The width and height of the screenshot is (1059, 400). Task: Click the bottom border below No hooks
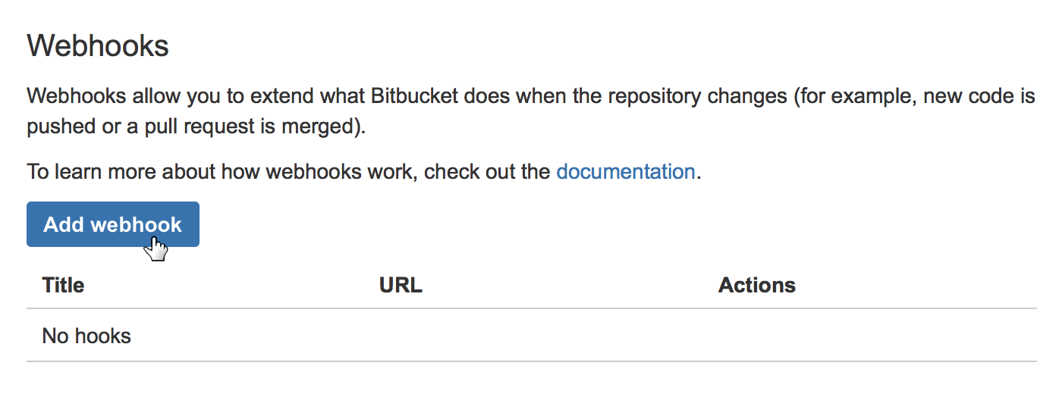tap(531, 361)
